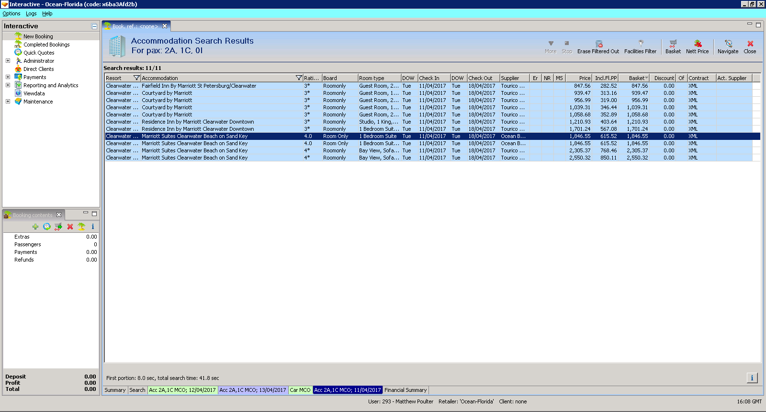Open the Facilities Filter funnel icon
This screenshot has width=766, height=412.
pos(641,43)
